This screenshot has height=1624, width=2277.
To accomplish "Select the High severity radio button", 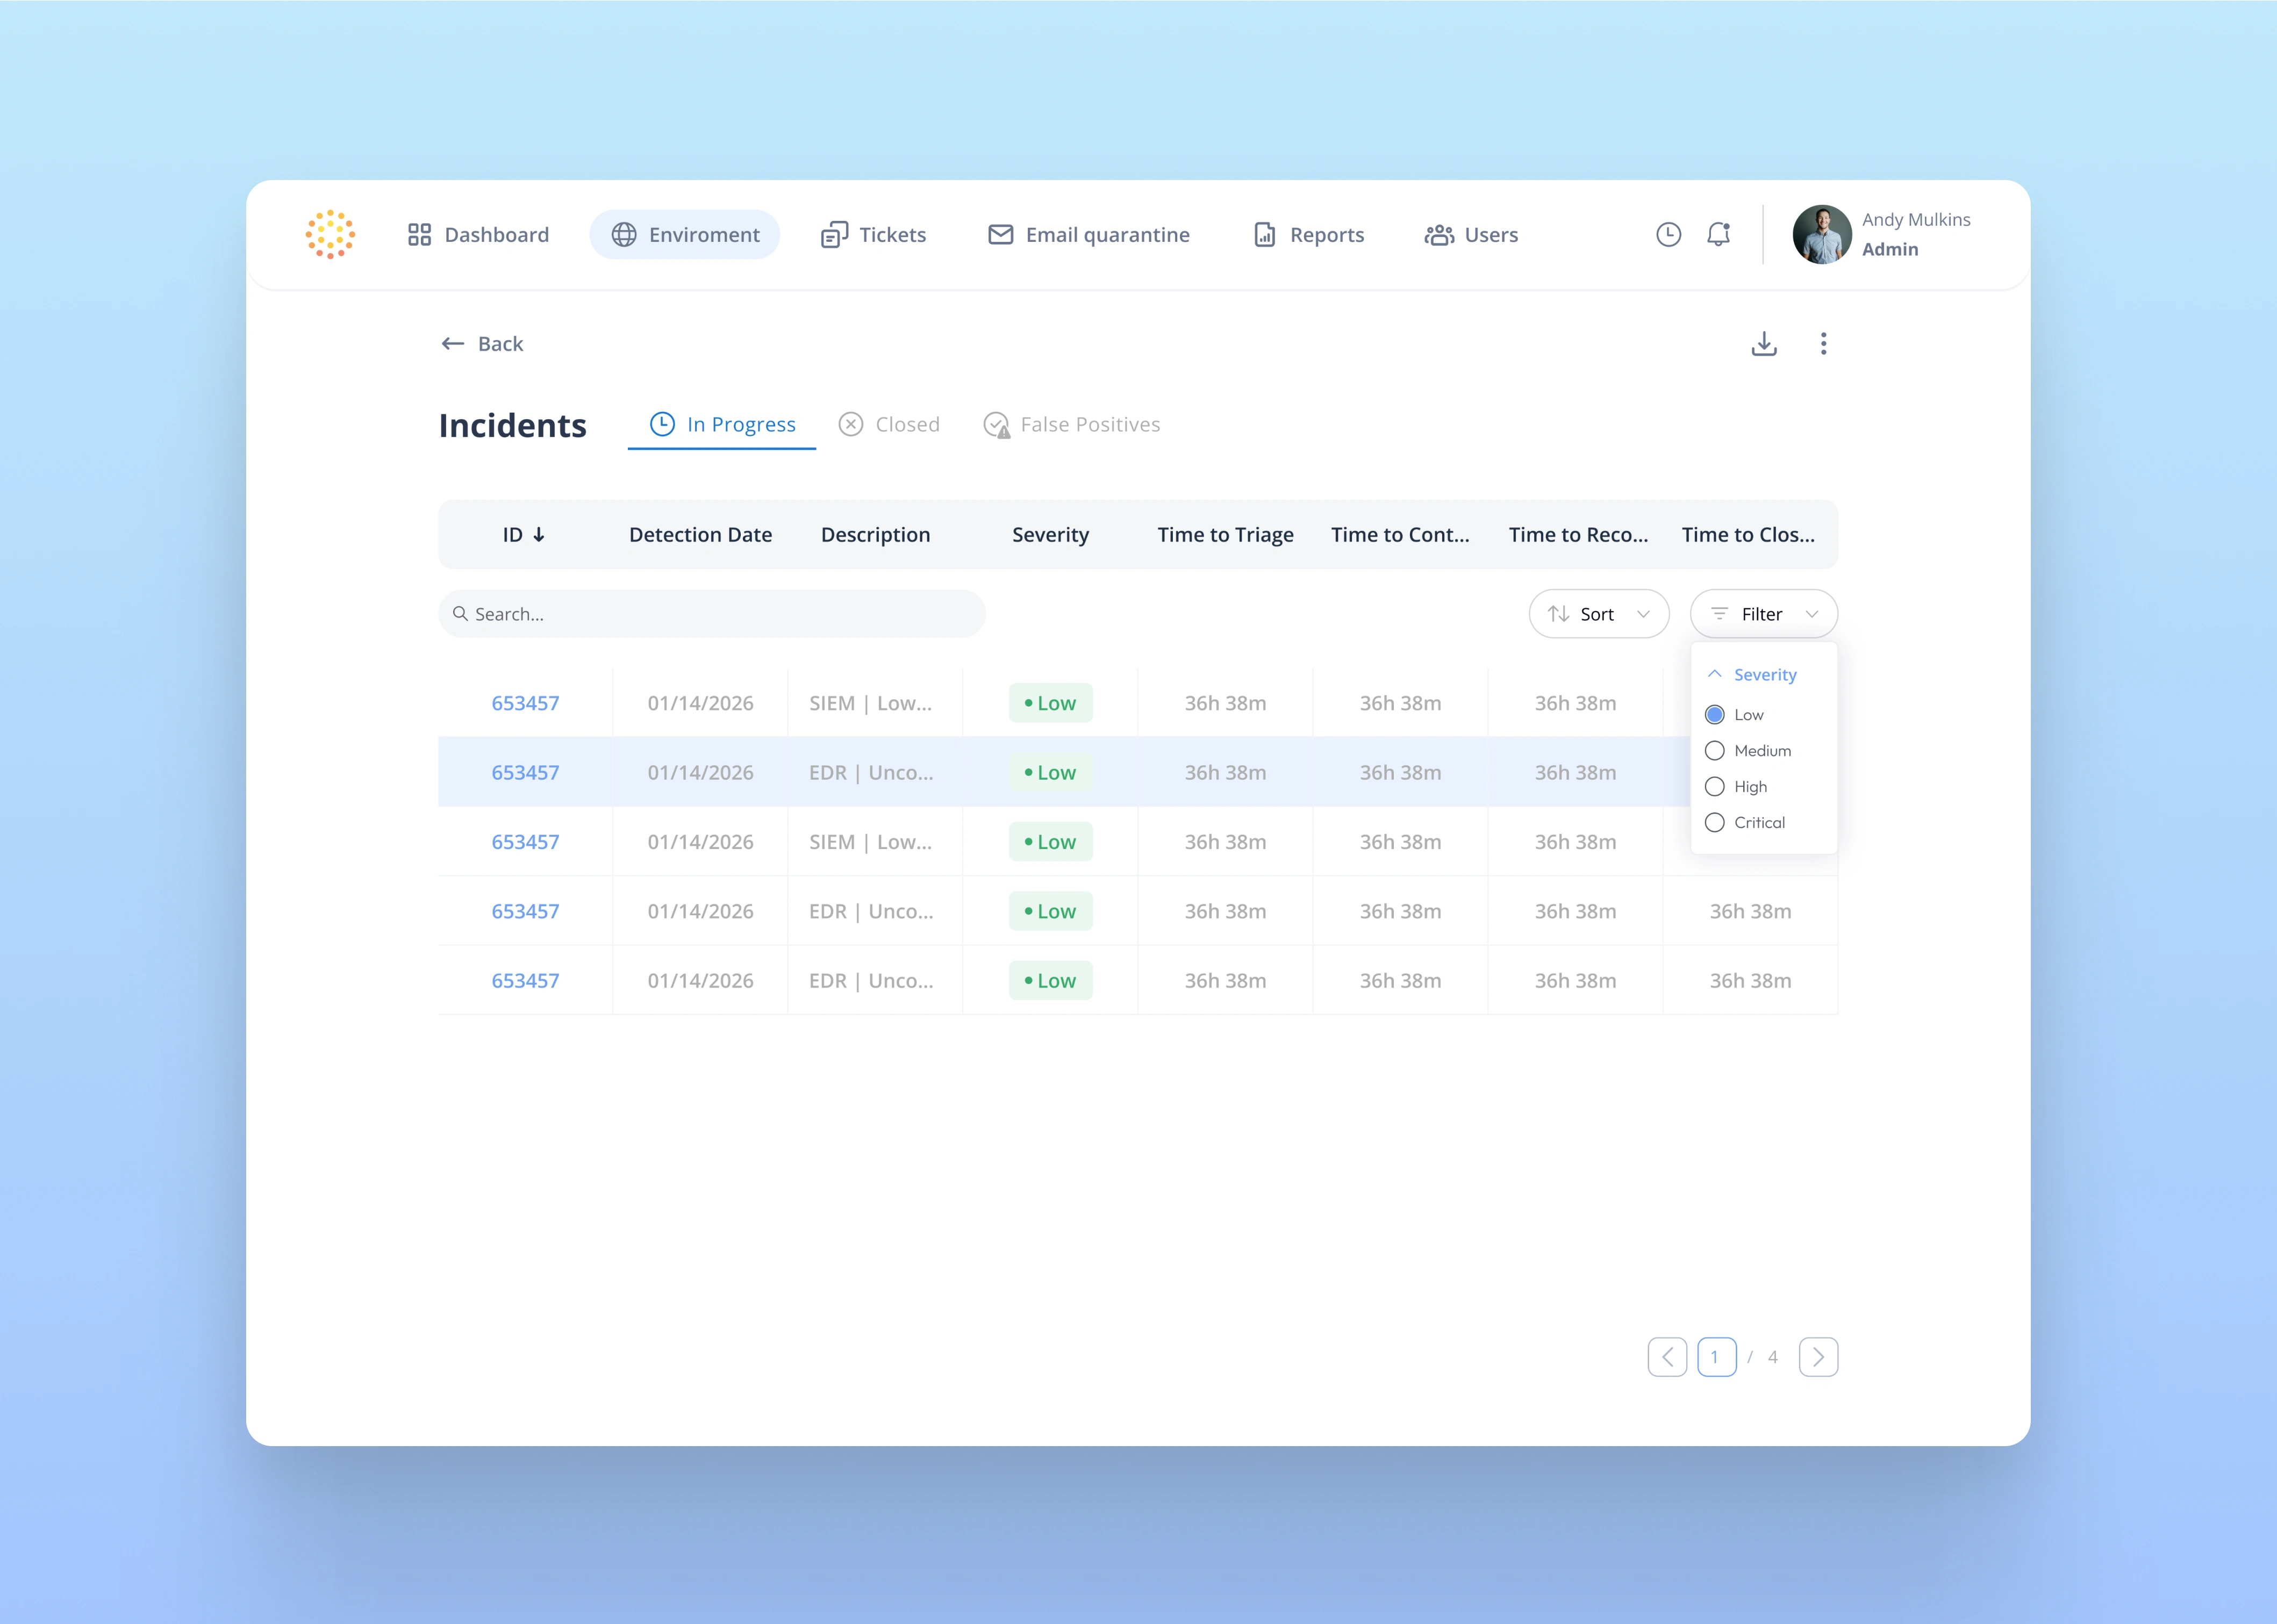I will [x=1714, y=787].
